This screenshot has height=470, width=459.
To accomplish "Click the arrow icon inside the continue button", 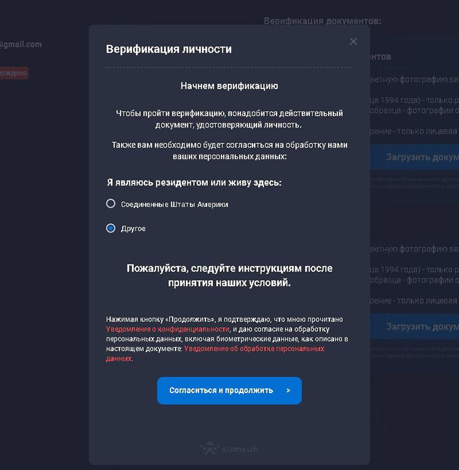I will point(288,390).
